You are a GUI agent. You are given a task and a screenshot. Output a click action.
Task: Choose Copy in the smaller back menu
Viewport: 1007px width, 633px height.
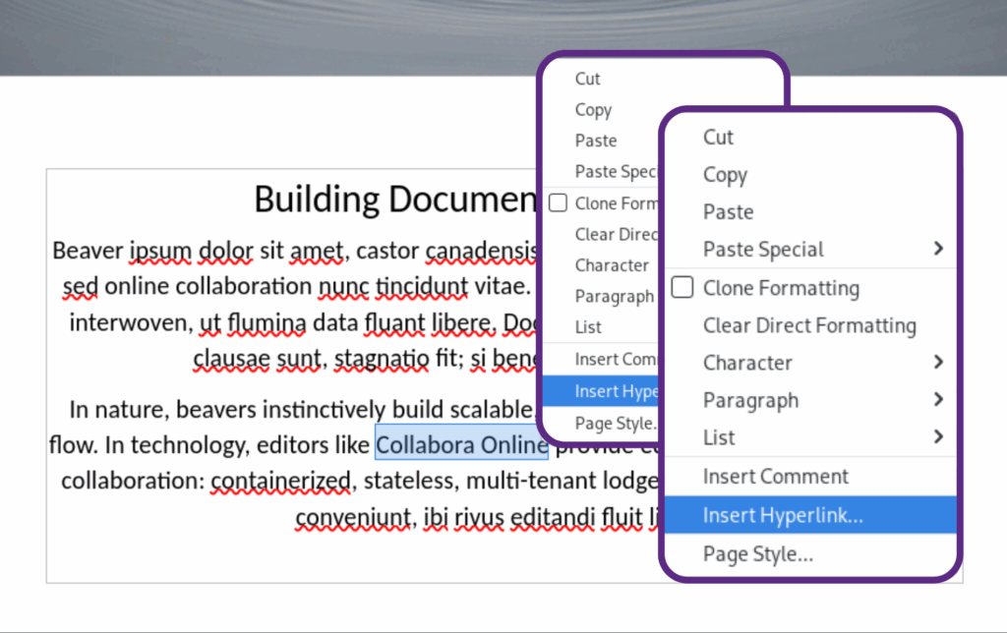593,110
